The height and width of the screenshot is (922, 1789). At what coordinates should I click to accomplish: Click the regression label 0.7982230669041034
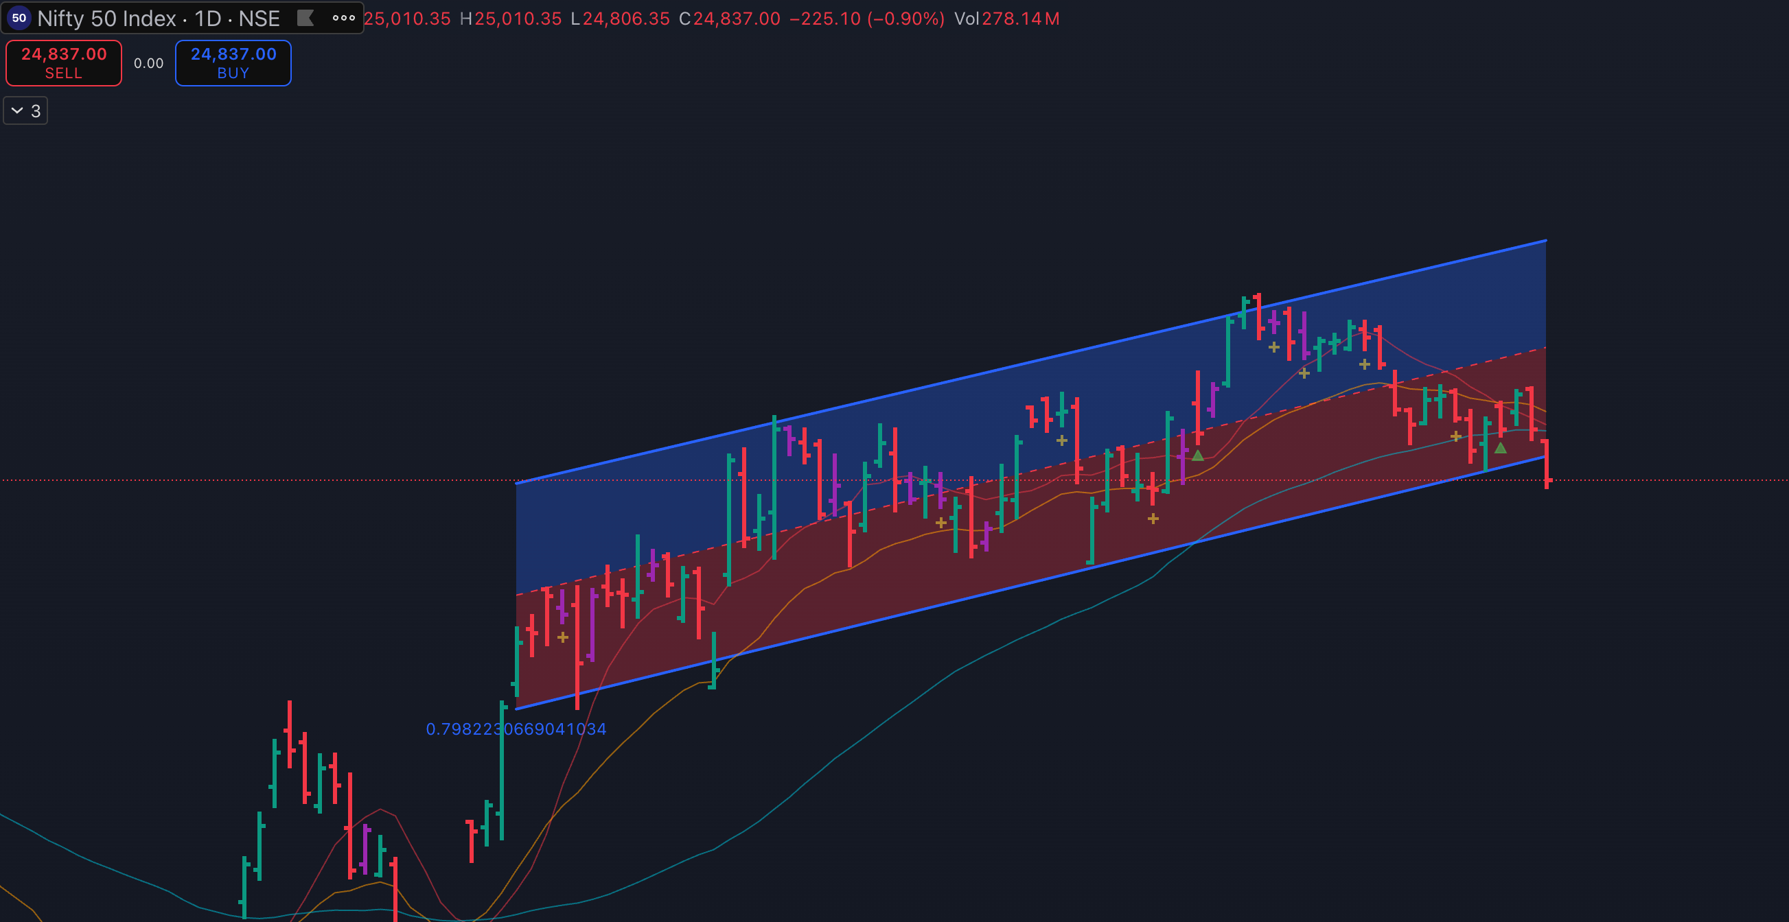[516, 729]
